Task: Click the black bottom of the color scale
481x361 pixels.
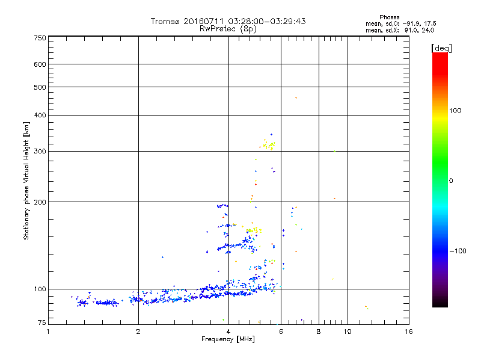Action: point(440,303)
